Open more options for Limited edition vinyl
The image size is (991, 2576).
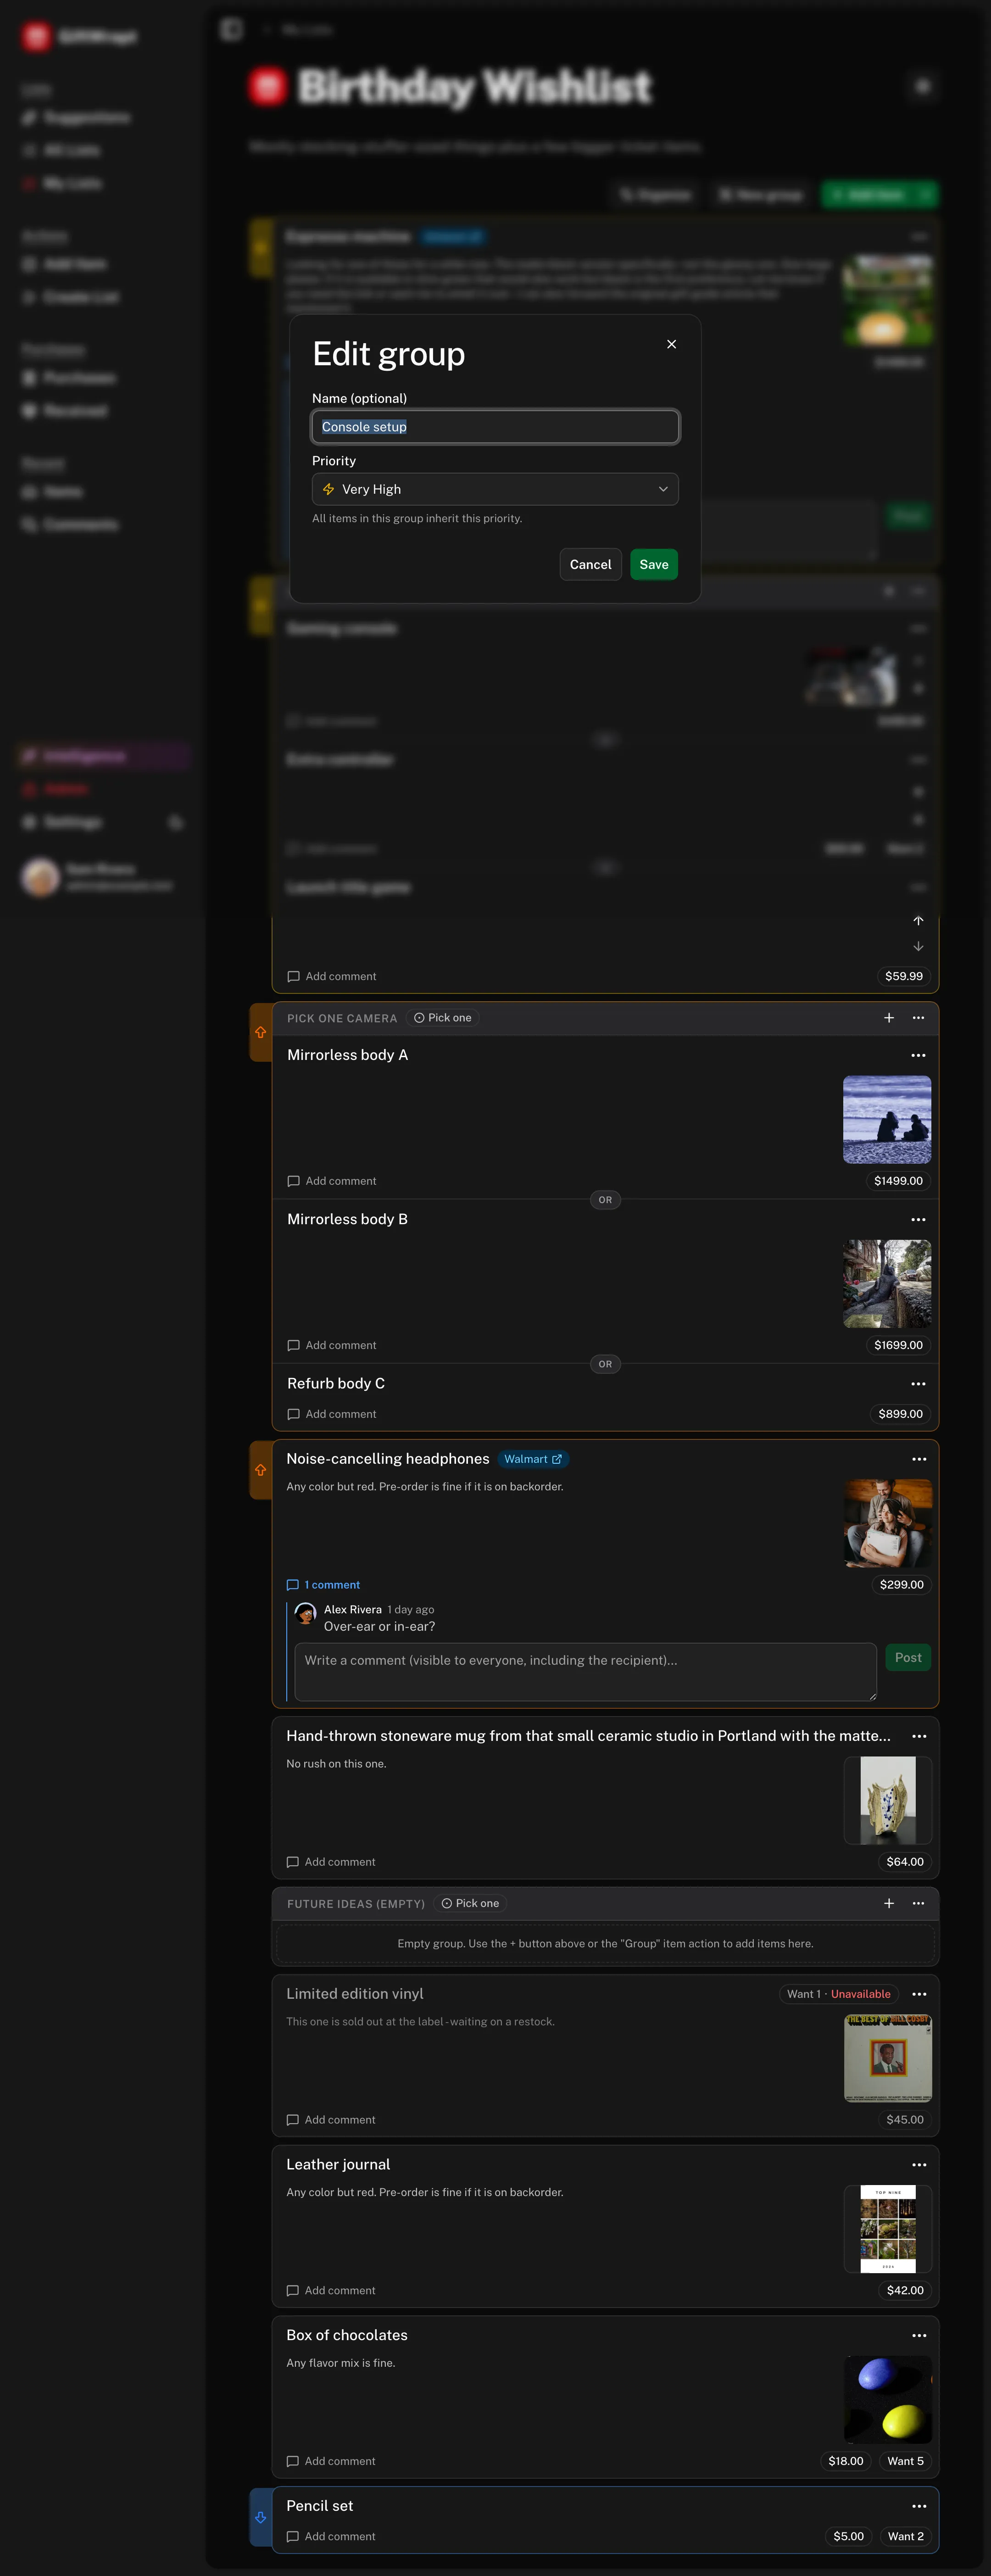[x=919, y=1994]
